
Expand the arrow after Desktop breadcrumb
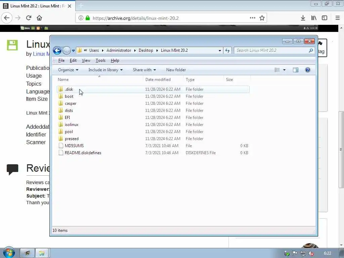157,50
